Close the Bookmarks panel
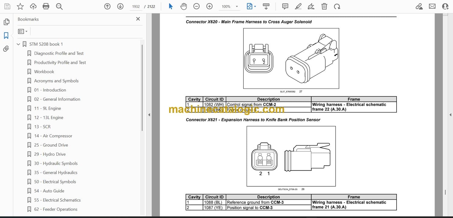The width and height of the screenshot is (453, 218). point(138,19)
